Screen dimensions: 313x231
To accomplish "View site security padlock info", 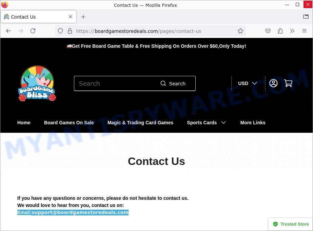I will tap(70, 31).
